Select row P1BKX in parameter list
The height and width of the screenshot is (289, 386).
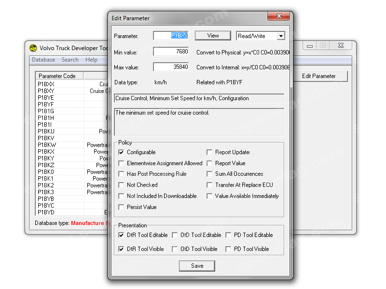72,152
